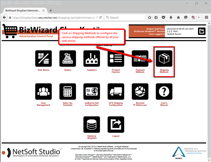Open the History menu

tap(26, 3)
